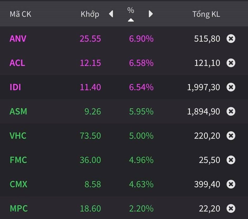Sort by the Khớp price column
248x219 pixels.
(x=90, y=14)
